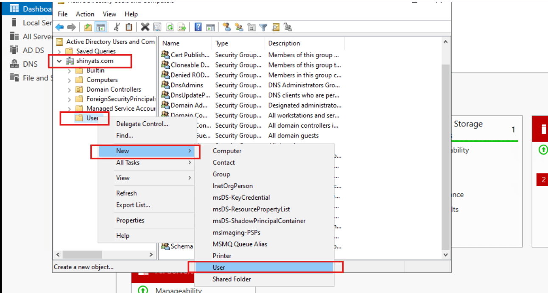The width and height of the screenshot is (548, 293).
Task: Expand the ForeignSecurityPrincipals node arrow
Action: tap(70, 99)
